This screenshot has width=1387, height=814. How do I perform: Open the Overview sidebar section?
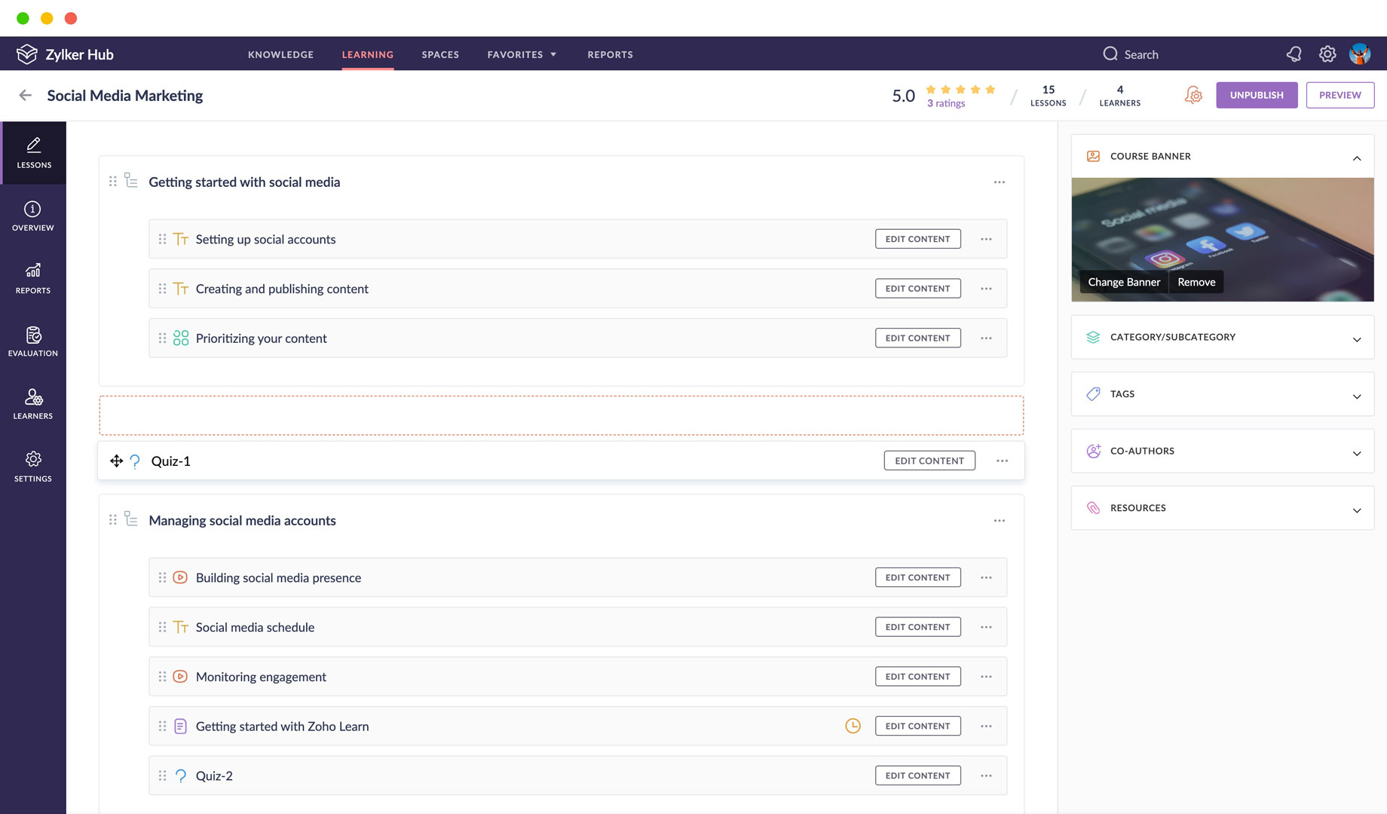click(32, 216)
